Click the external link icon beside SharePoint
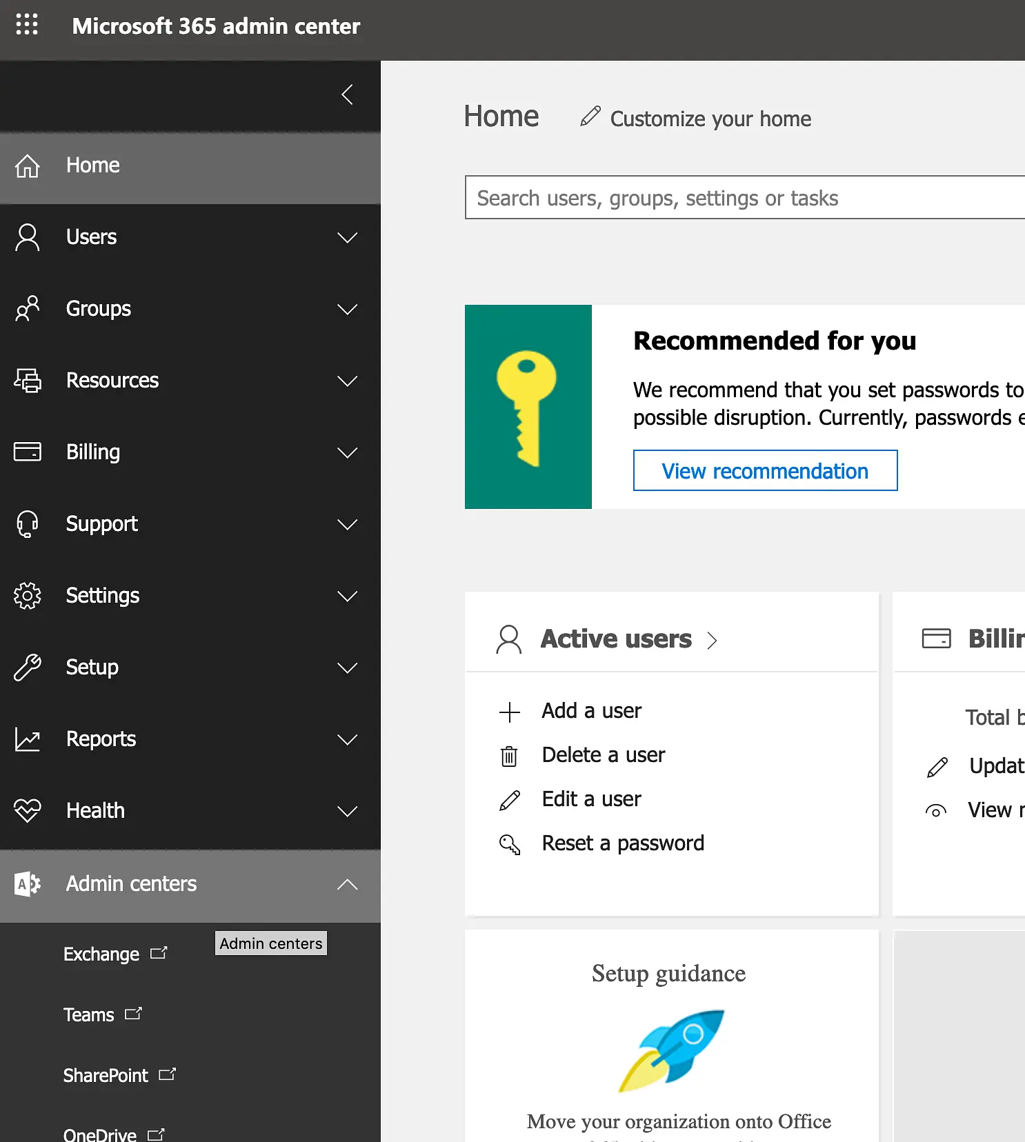Viewport: 1025px width, 1142px height. coord(167,1074)
